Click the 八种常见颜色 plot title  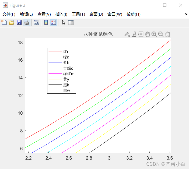(x=98, y=34)
